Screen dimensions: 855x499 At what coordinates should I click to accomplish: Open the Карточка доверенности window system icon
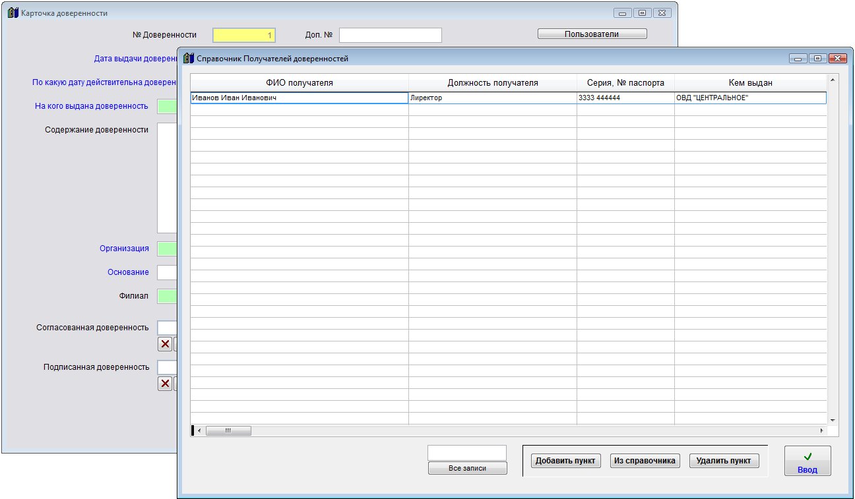(13, 13)
